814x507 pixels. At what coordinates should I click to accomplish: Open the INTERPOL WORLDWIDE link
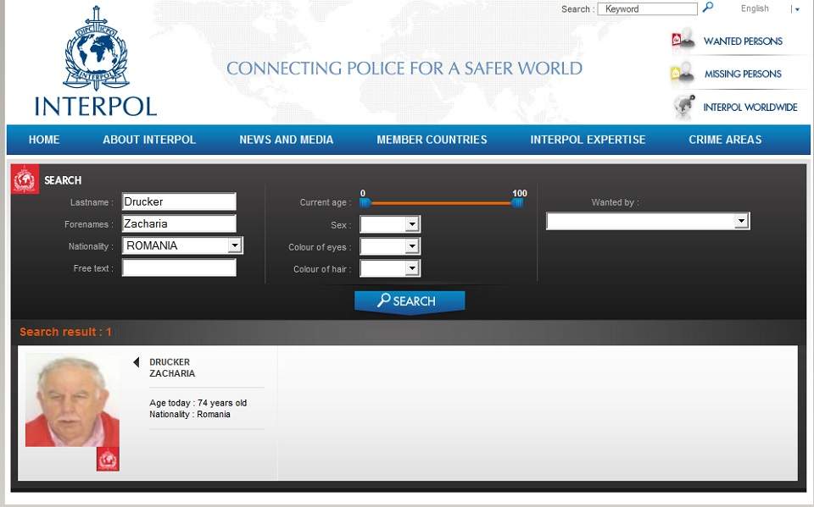pos(750,107)
